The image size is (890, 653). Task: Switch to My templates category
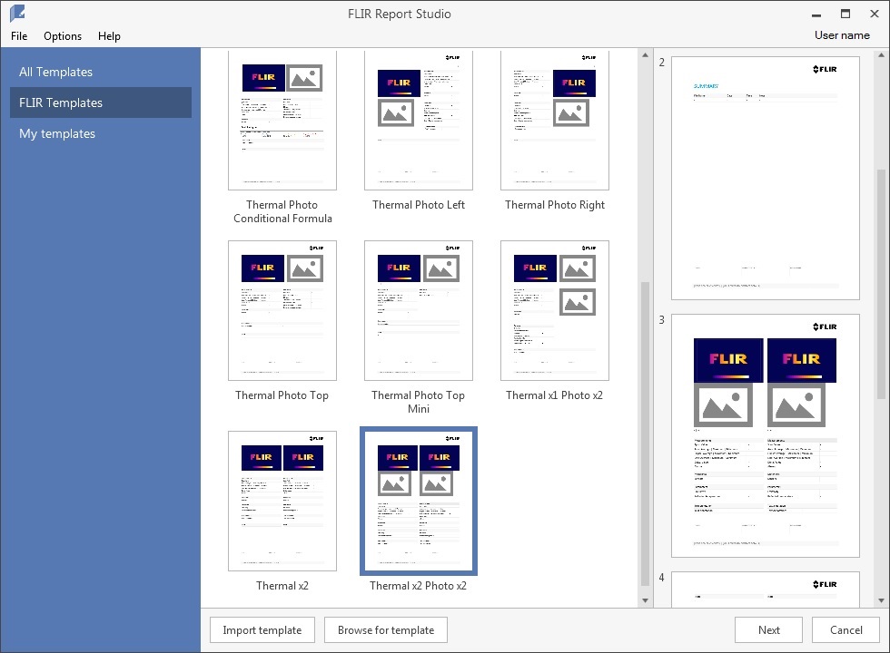[57, 133]
